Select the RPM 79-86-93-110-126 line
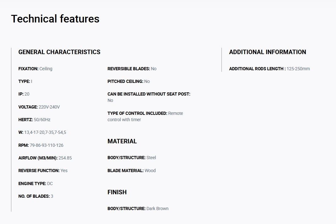The image size is (336, 224). pyautogui.click(x=41, y=145)
